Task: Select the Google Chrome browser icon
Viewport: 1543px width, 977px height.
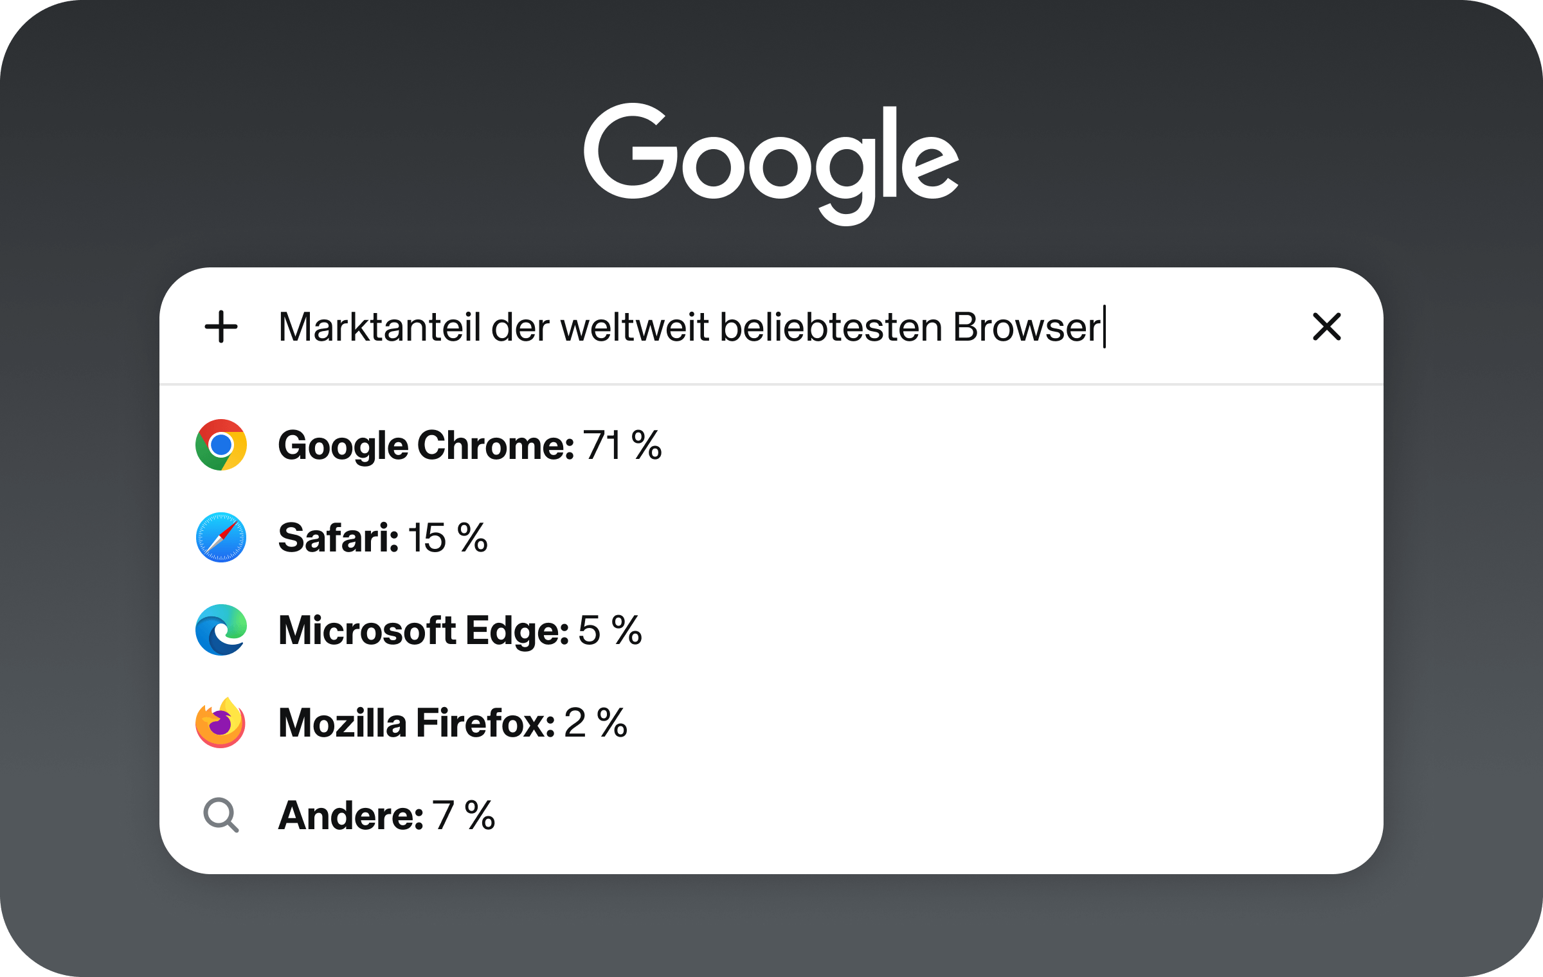Action: pos(221,444)
